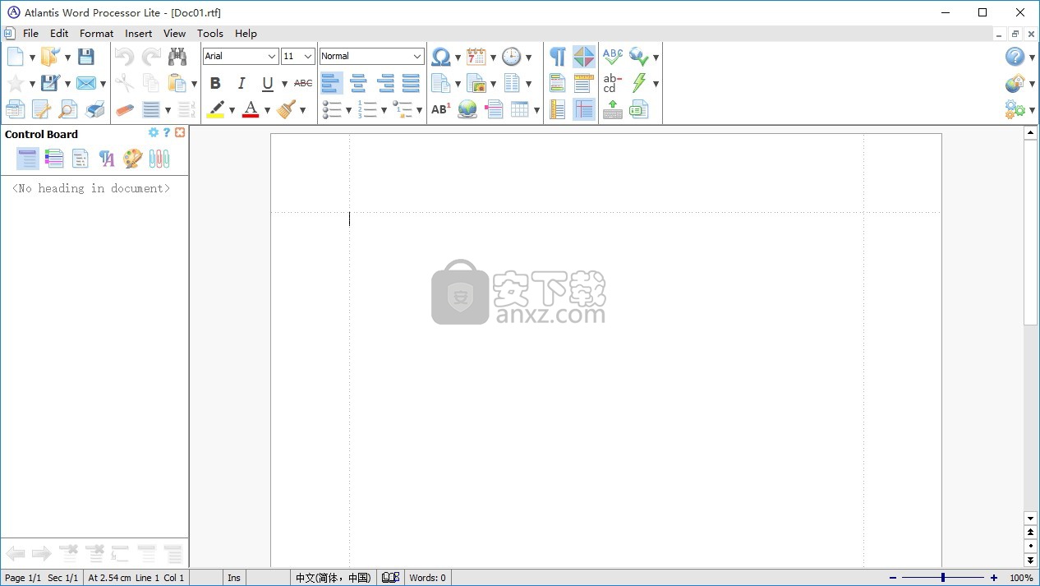Align paragraph to the left

(332, 83)
